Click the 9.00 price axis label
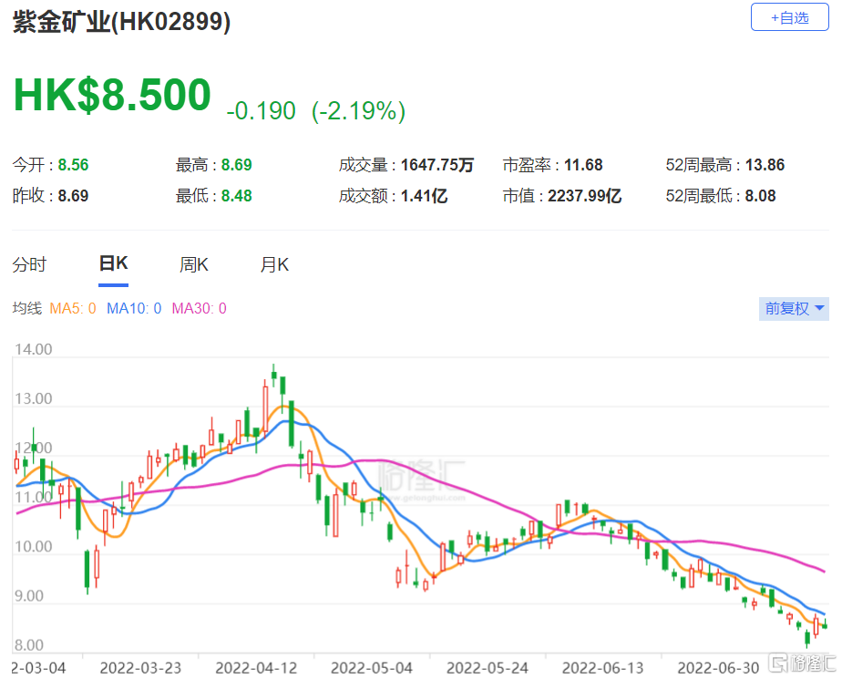842x679 pixels. pyautogui.click(x=29, y=596)
